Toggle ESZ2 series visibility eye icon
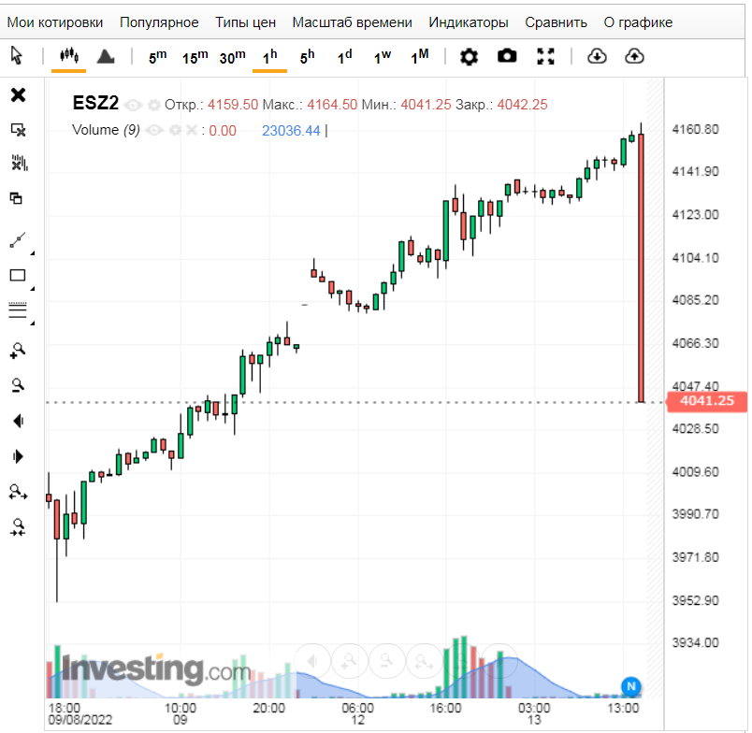Image resolution: width=752 pixels, height=733 pixels. (134, 105)
